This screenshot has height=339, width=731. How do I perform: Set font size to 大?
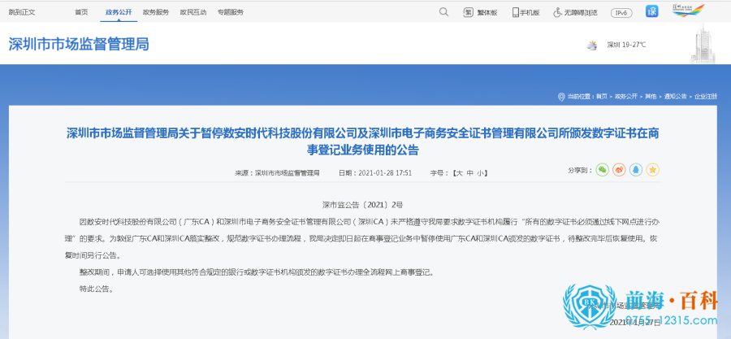tap(459, 173)
